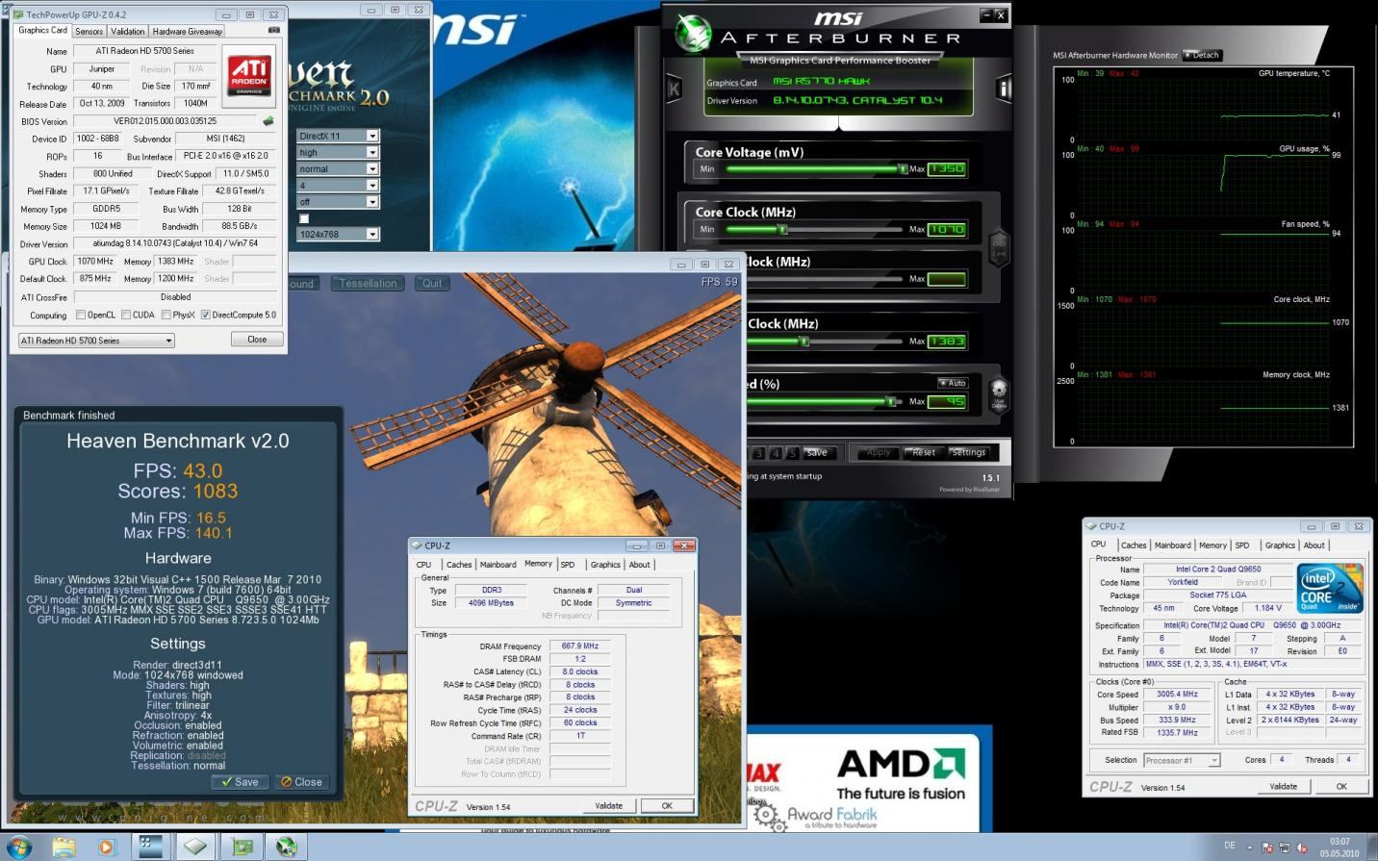
Task: Click the Core Clock slider handle
Action: coord(782,229)
